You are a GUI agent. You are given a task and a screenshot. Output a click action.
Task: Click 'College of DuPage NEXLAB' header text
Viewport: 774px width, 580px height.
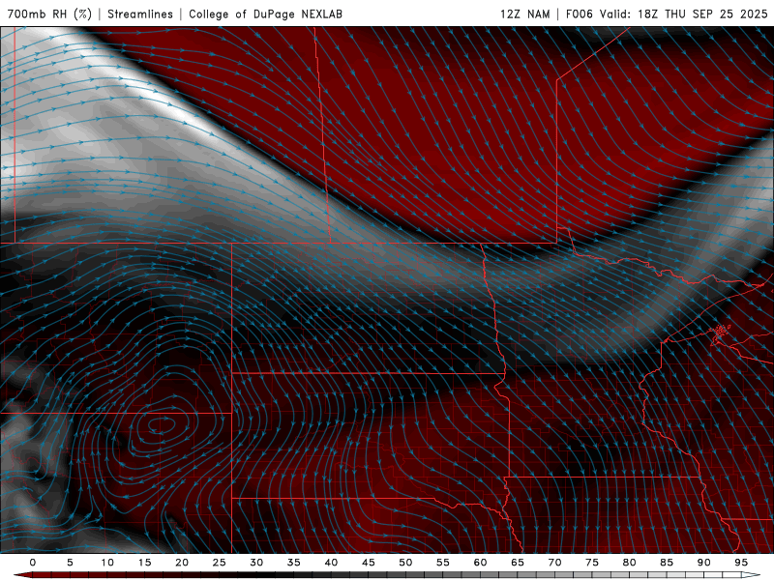[x=265, y=14]
